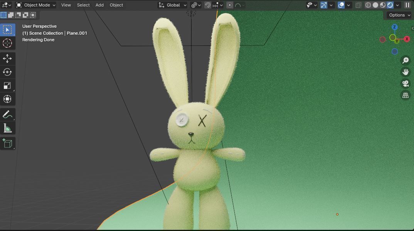Click the 'Plane.001' object name text

[x=77, y=33]
